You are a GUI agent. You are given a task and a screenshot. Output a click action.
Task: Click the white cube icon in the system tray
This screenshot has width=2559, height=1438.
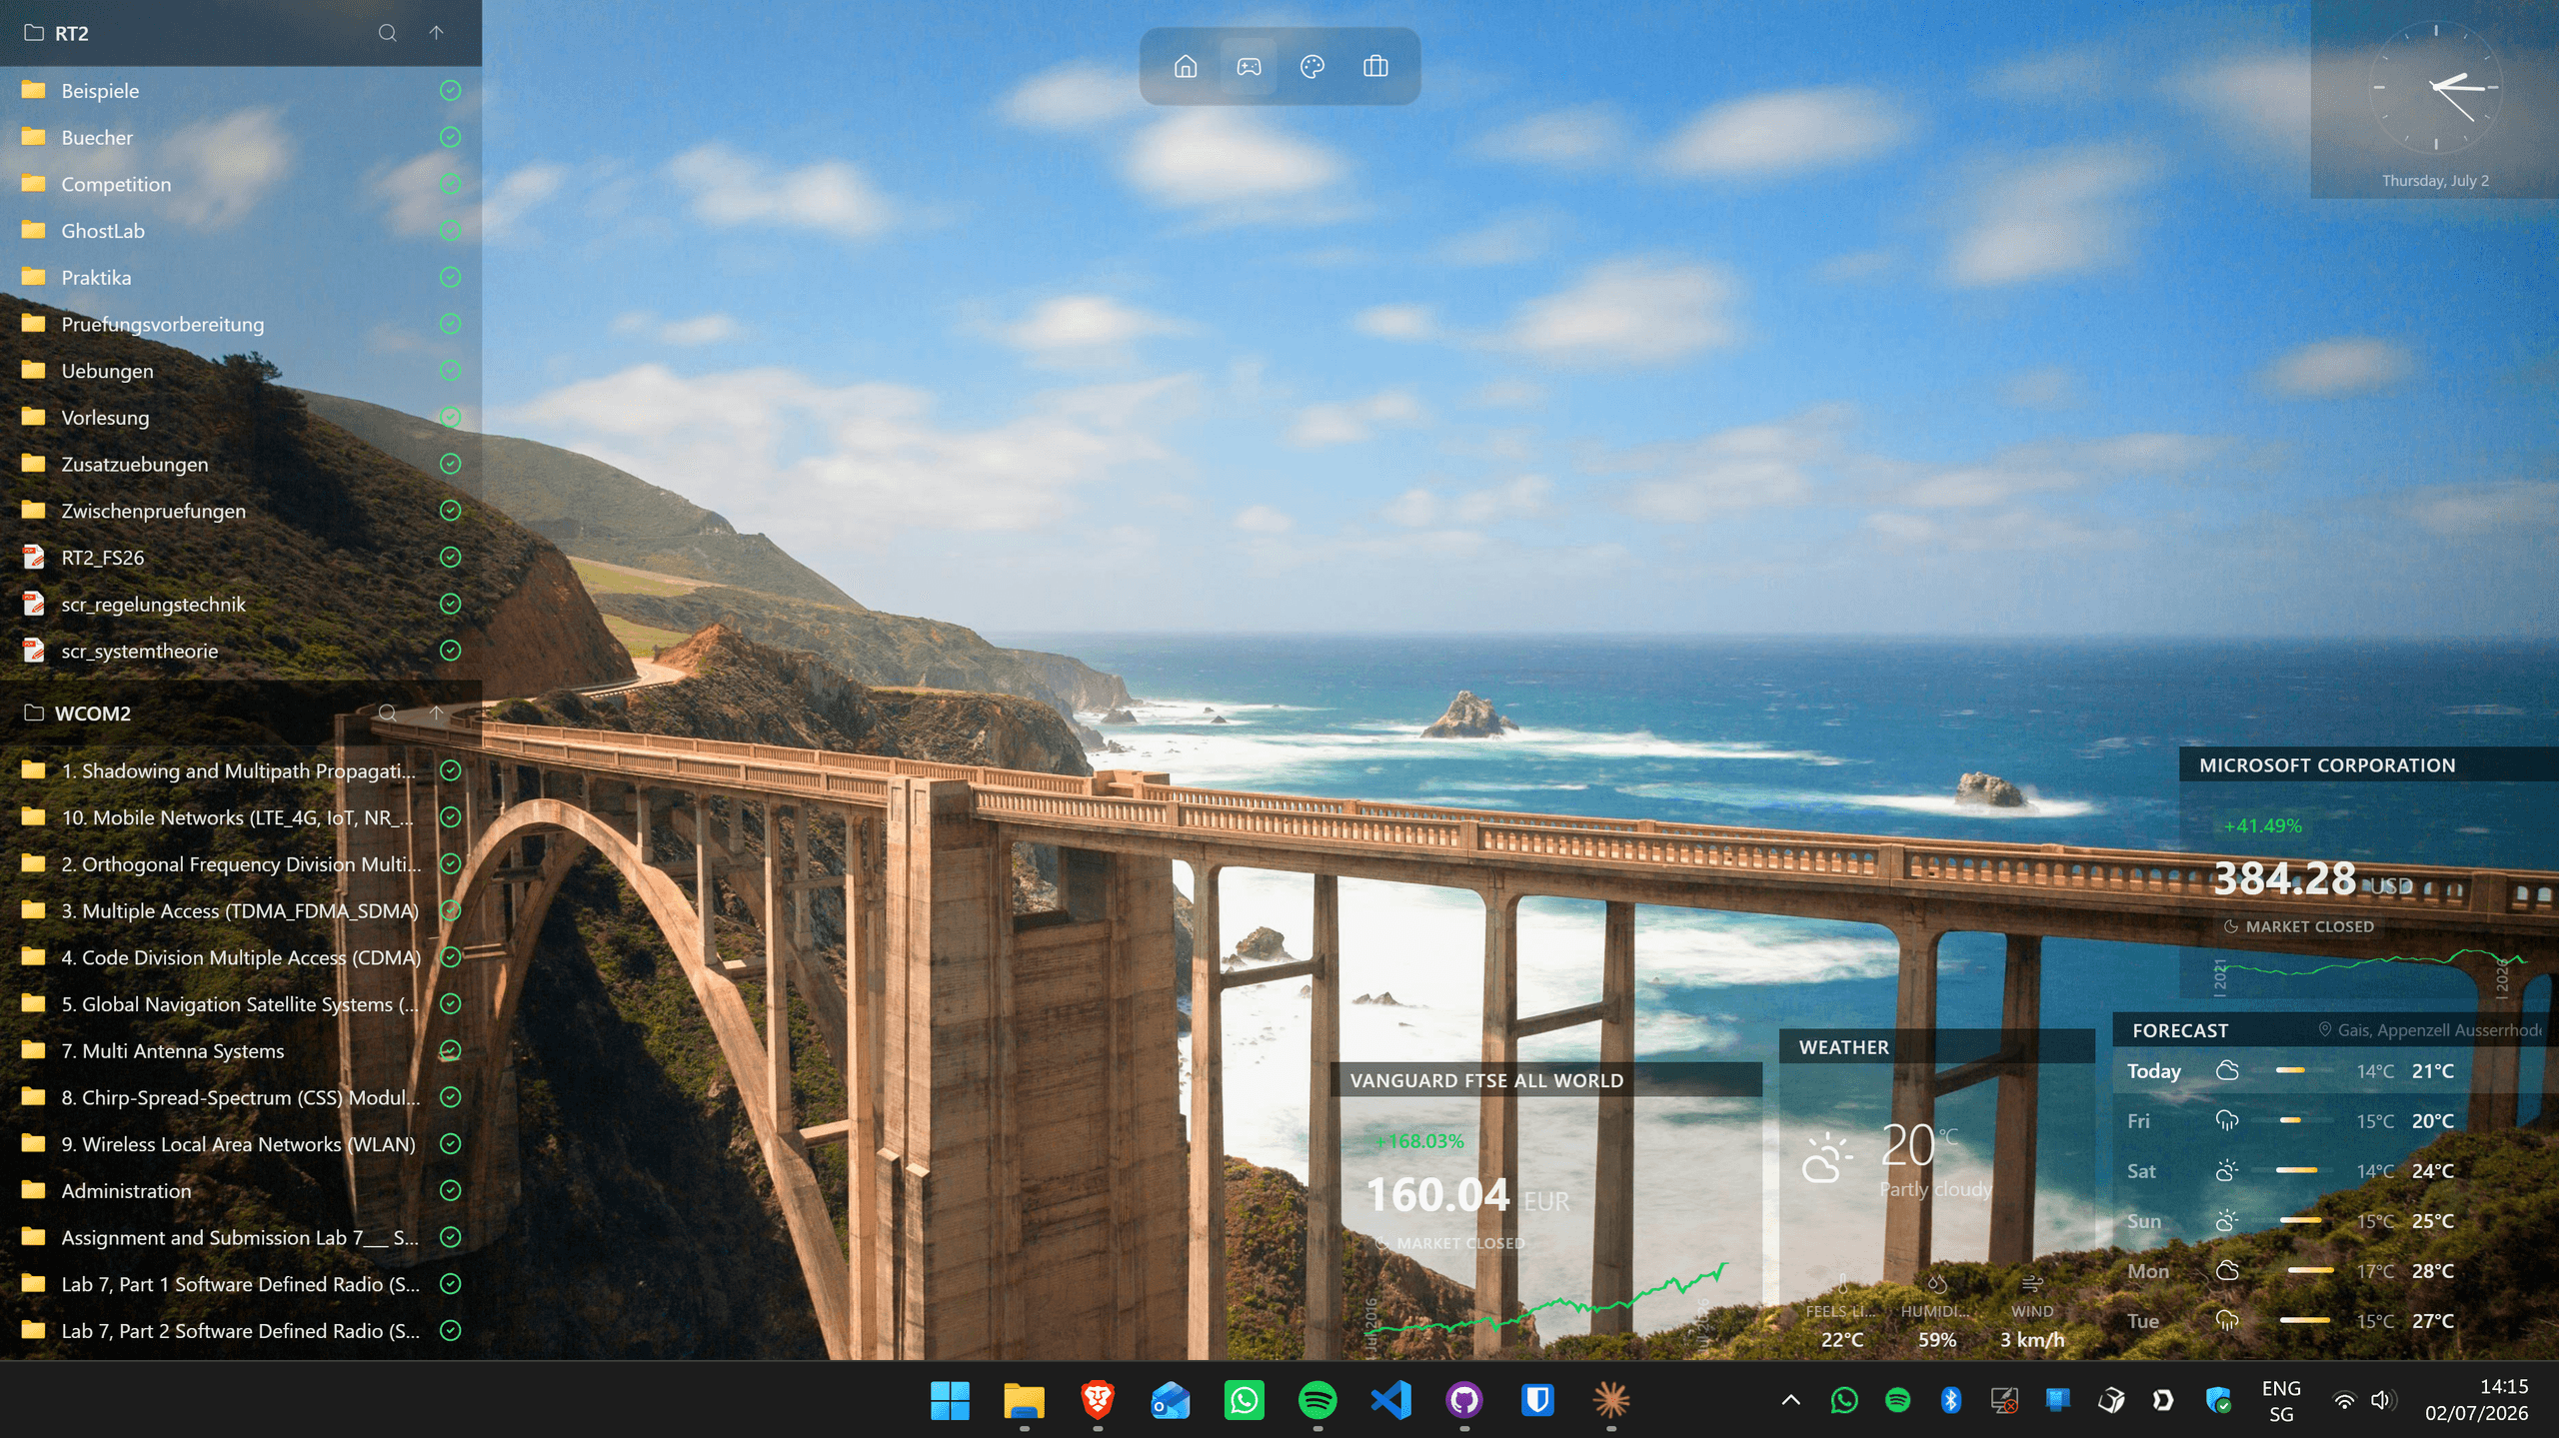point(2110,1400)
